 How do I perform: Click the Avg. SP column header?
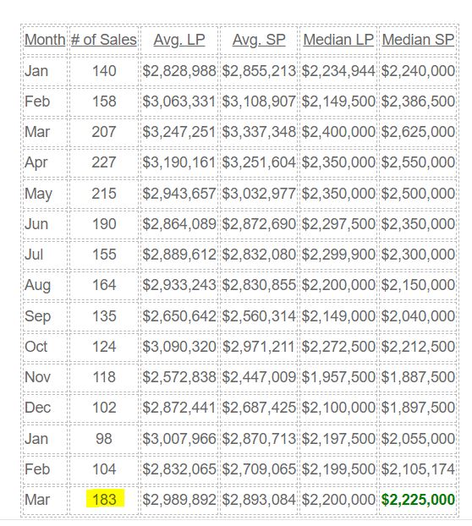click(259, 40)
